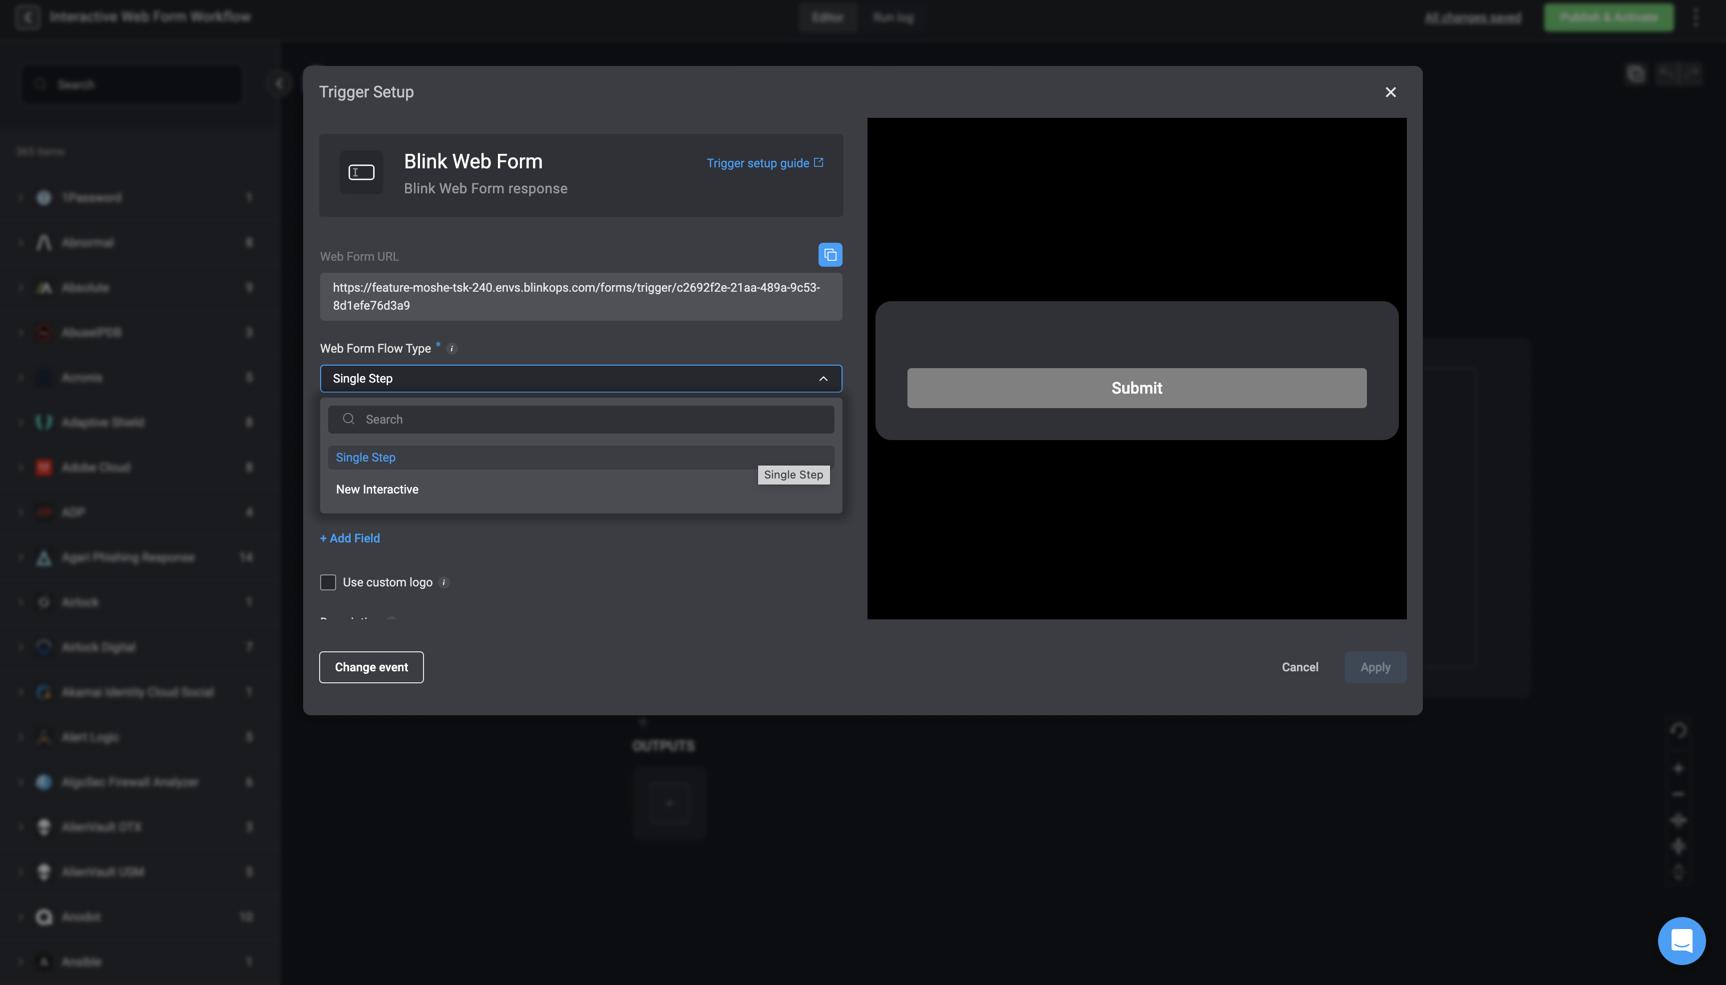Click the Submit button in form preview
This screenshot has height=985, width=1726.
click(x=1136, y=388)
